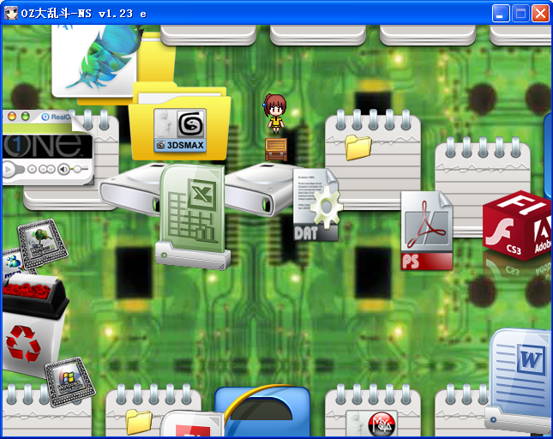The width and height of the screenshot is (553, 439).
Task: Select the notepad right of the folder notepad
Action: click(483, 187)
